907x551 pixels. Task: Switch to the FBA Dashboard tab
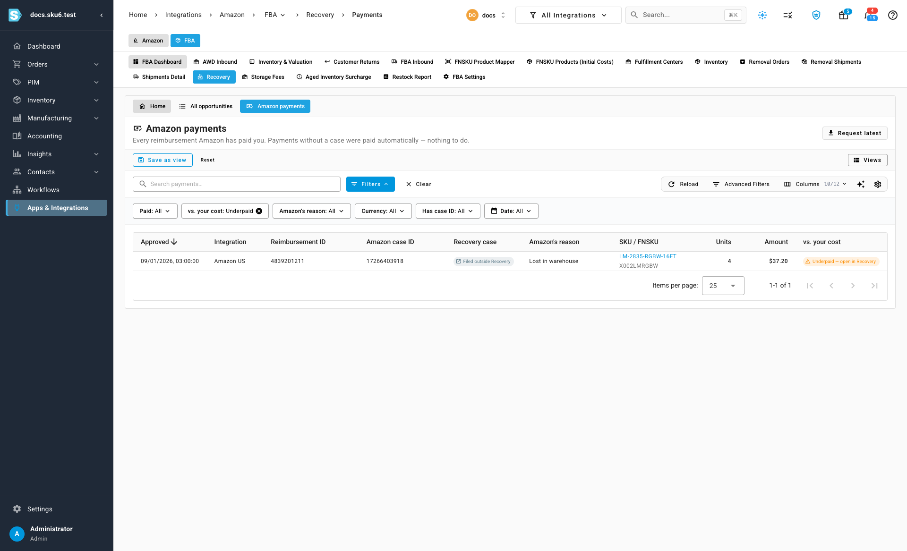(158, 62)
